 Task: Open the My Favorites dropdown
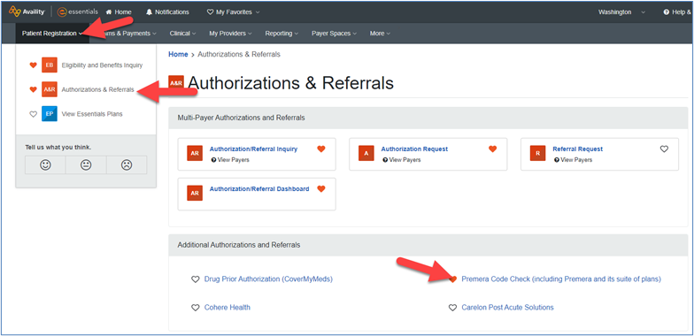coord(234,12)
